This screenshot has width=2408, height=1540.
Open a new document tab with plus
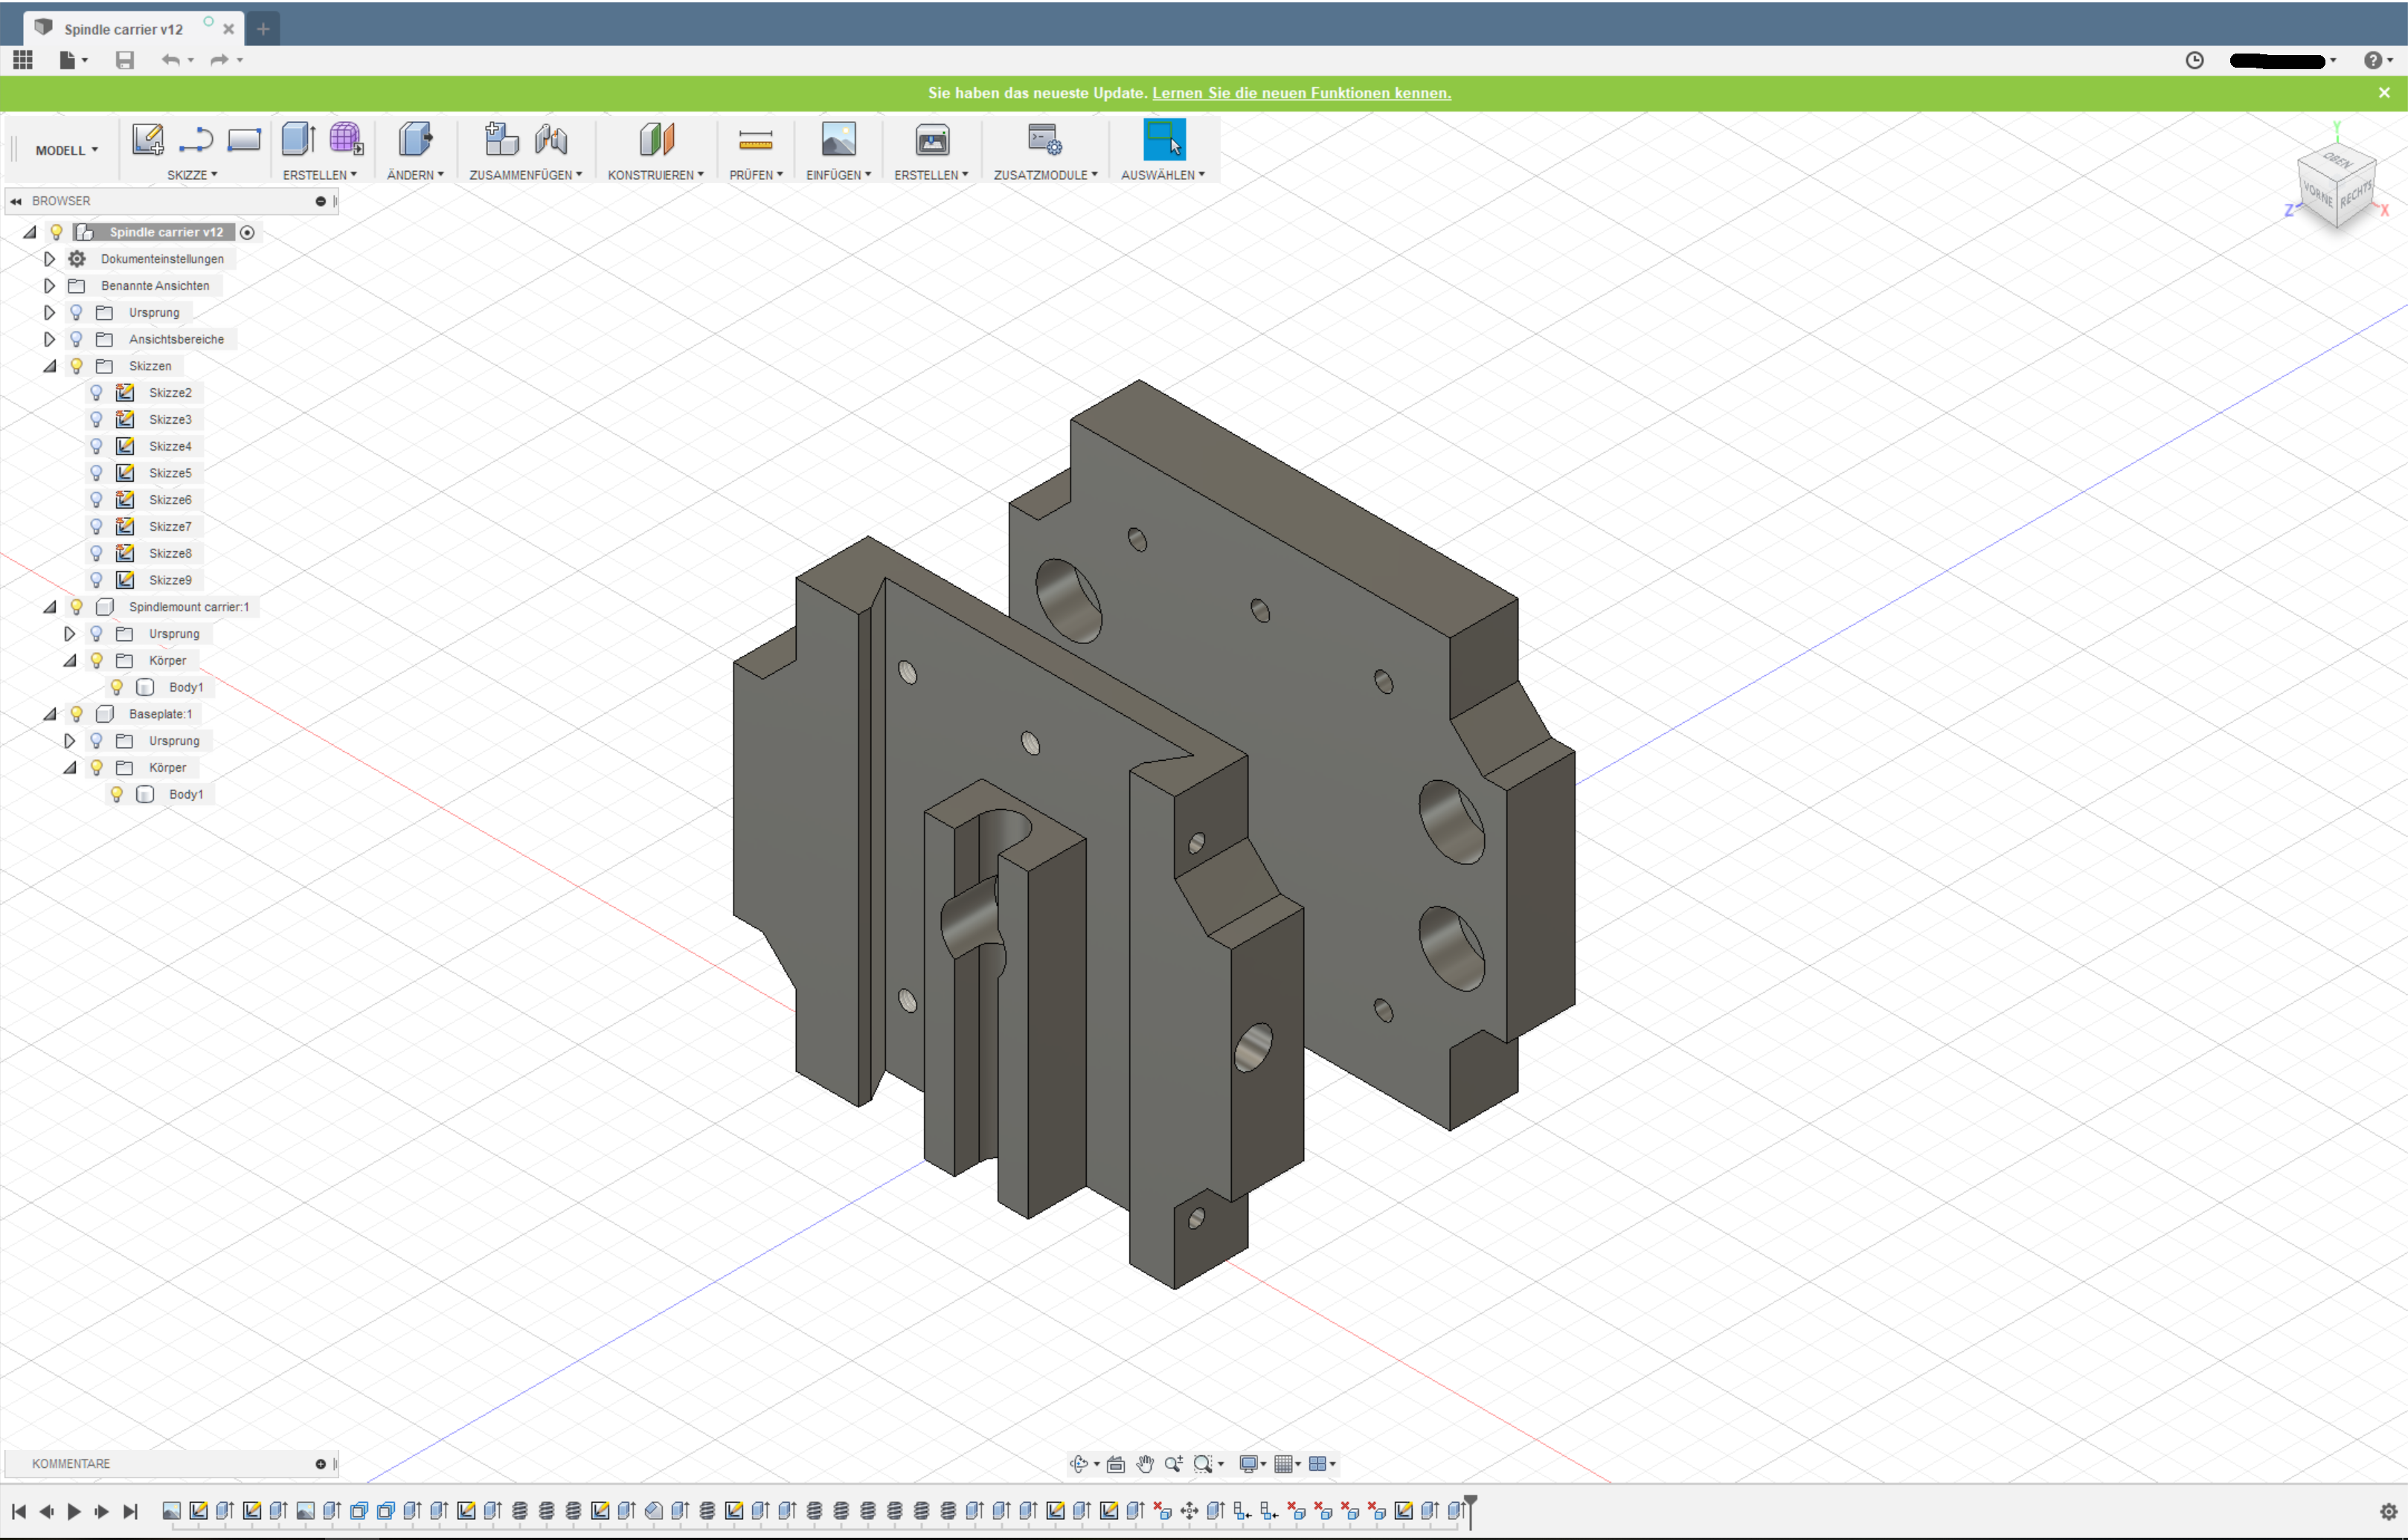click(x=263, y=29)
